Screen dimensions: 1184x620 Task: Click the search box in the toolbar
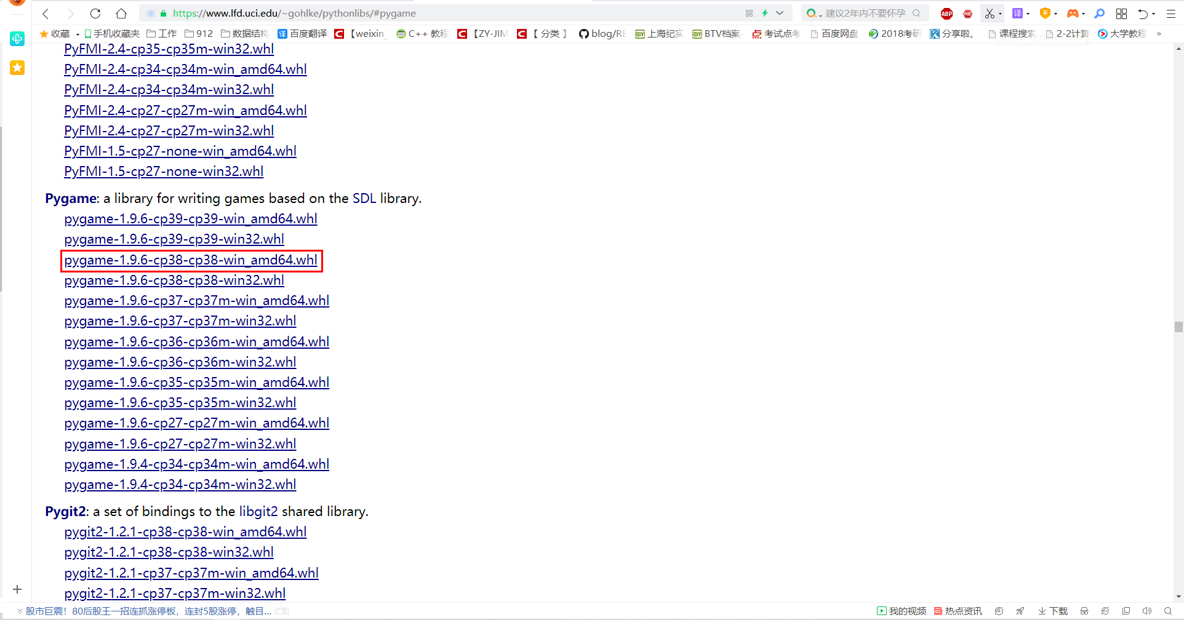pos(865,14)
